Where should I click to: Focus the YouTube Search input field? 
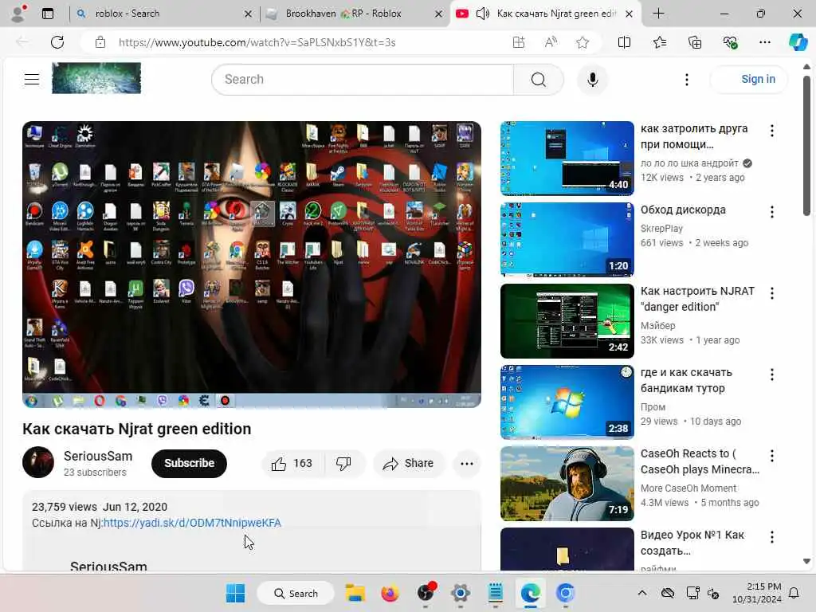click(363, 80)
